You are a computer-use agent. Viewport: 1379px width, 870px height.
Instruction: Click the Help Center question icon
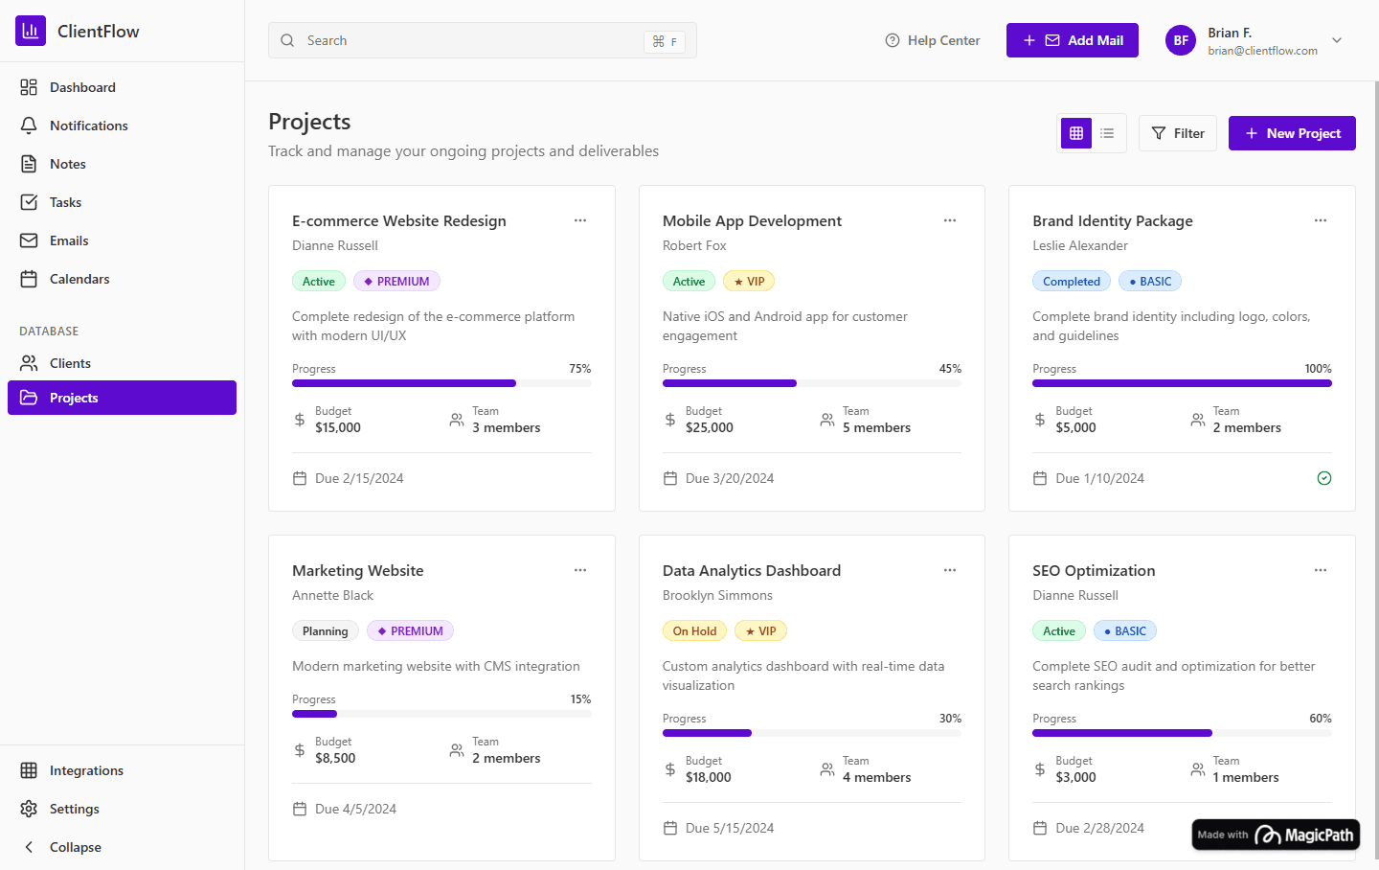(893, 40)
